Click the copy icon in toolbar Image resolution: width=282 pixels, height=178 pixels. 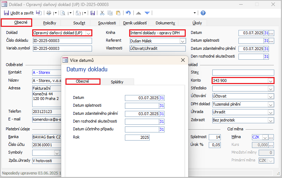click(110, 13)
